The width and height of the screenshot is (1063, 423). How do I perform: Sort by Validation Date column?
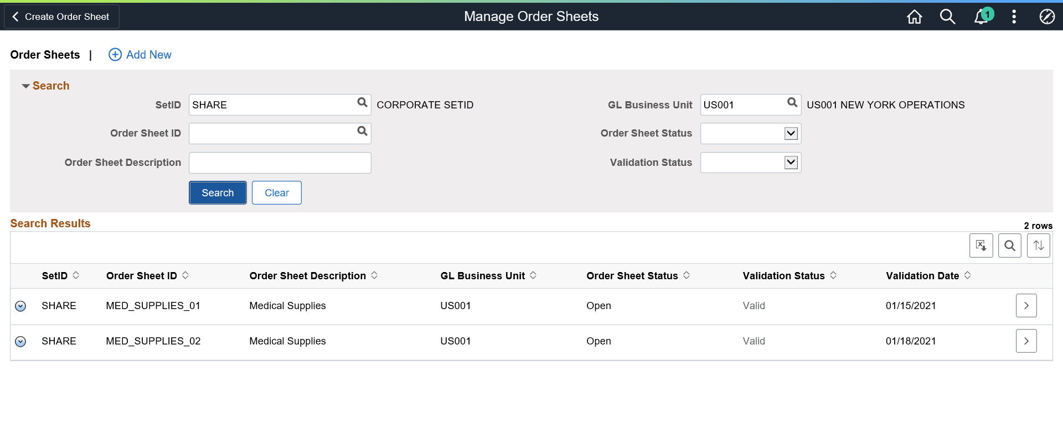968,275
